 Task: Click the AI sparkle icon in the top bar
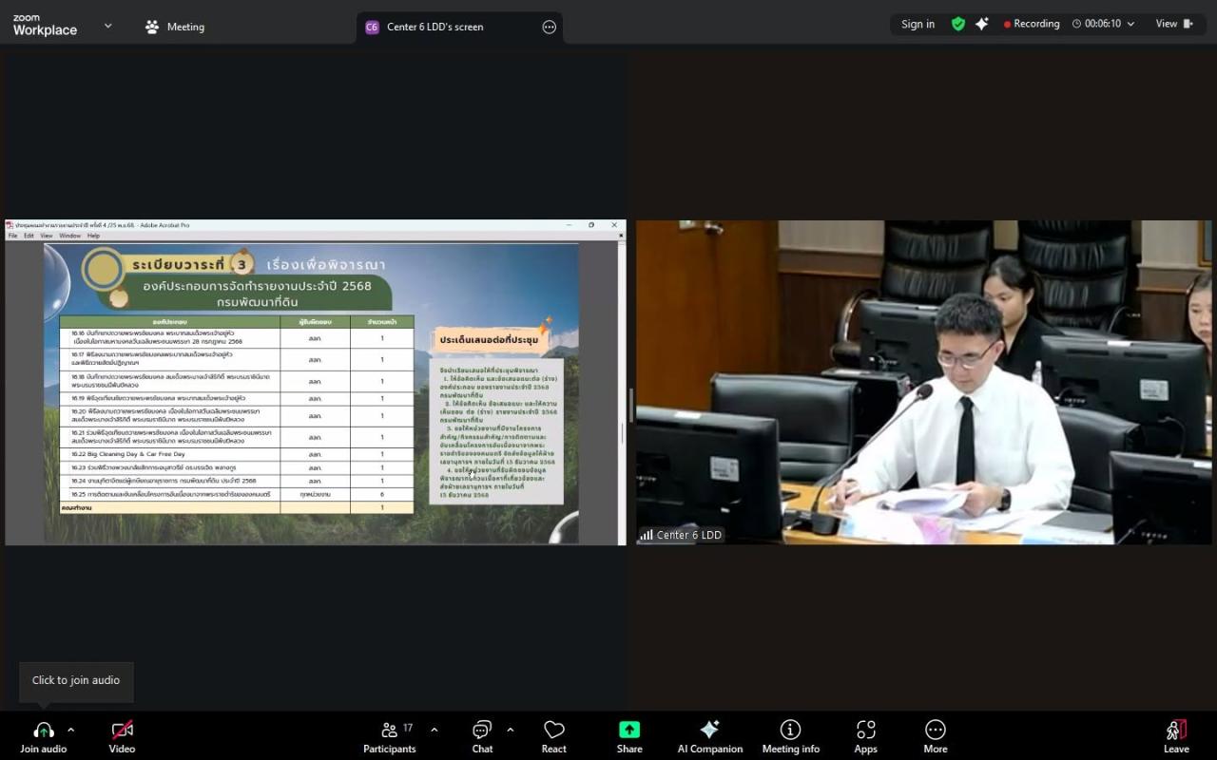[x=982, y=24]
